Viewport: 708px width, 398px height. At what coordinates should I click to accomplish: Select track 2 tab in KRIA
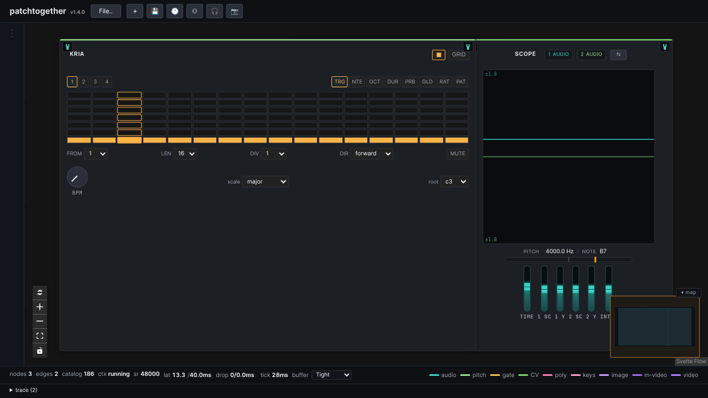coord(84,82)
